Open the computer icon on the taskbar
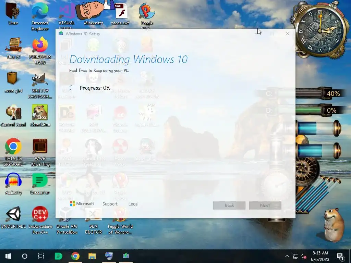The image size is (351, 263). [x=109, y=256]
